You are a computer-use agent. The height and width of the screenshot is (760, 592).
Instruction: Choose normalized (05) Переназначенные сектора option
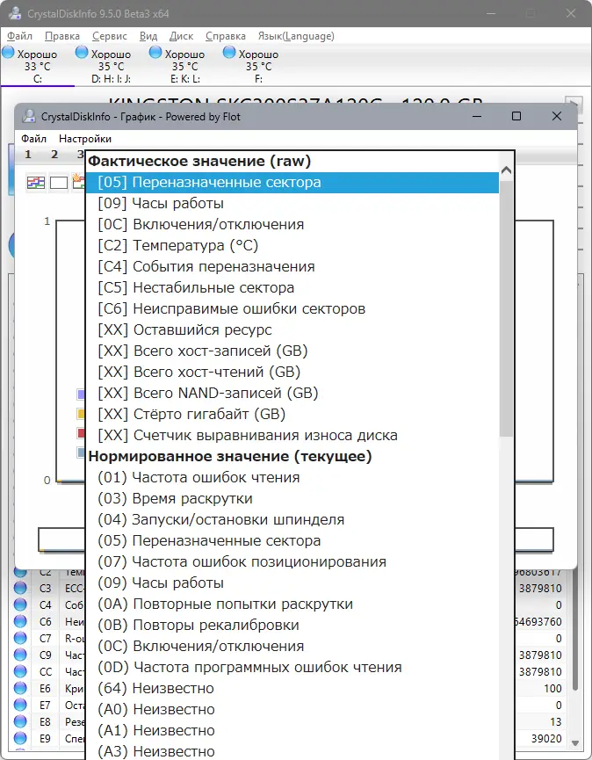pyautogui.click(x=292, y=541)
